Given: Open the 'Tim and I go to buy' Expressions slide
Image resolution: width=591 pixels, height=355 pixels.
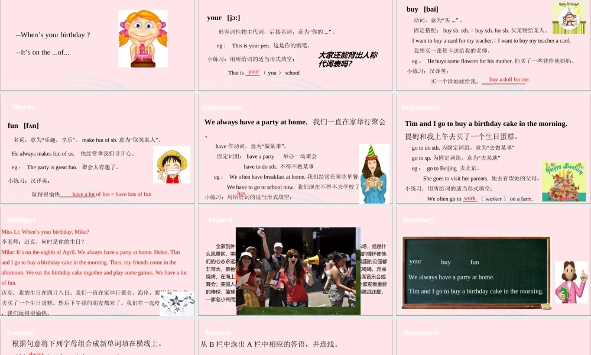Looking at the screenshot, I should (493, 149).
